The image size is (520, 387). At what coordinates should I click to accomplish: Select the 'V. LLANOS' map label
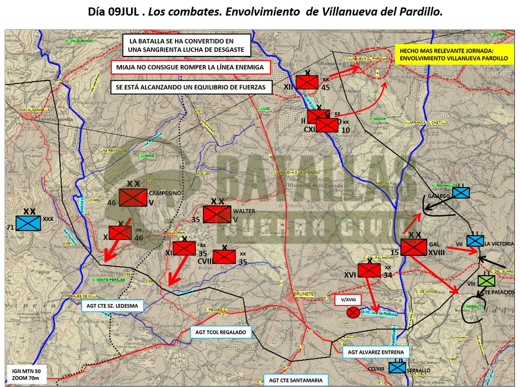[x=146, y=155]
